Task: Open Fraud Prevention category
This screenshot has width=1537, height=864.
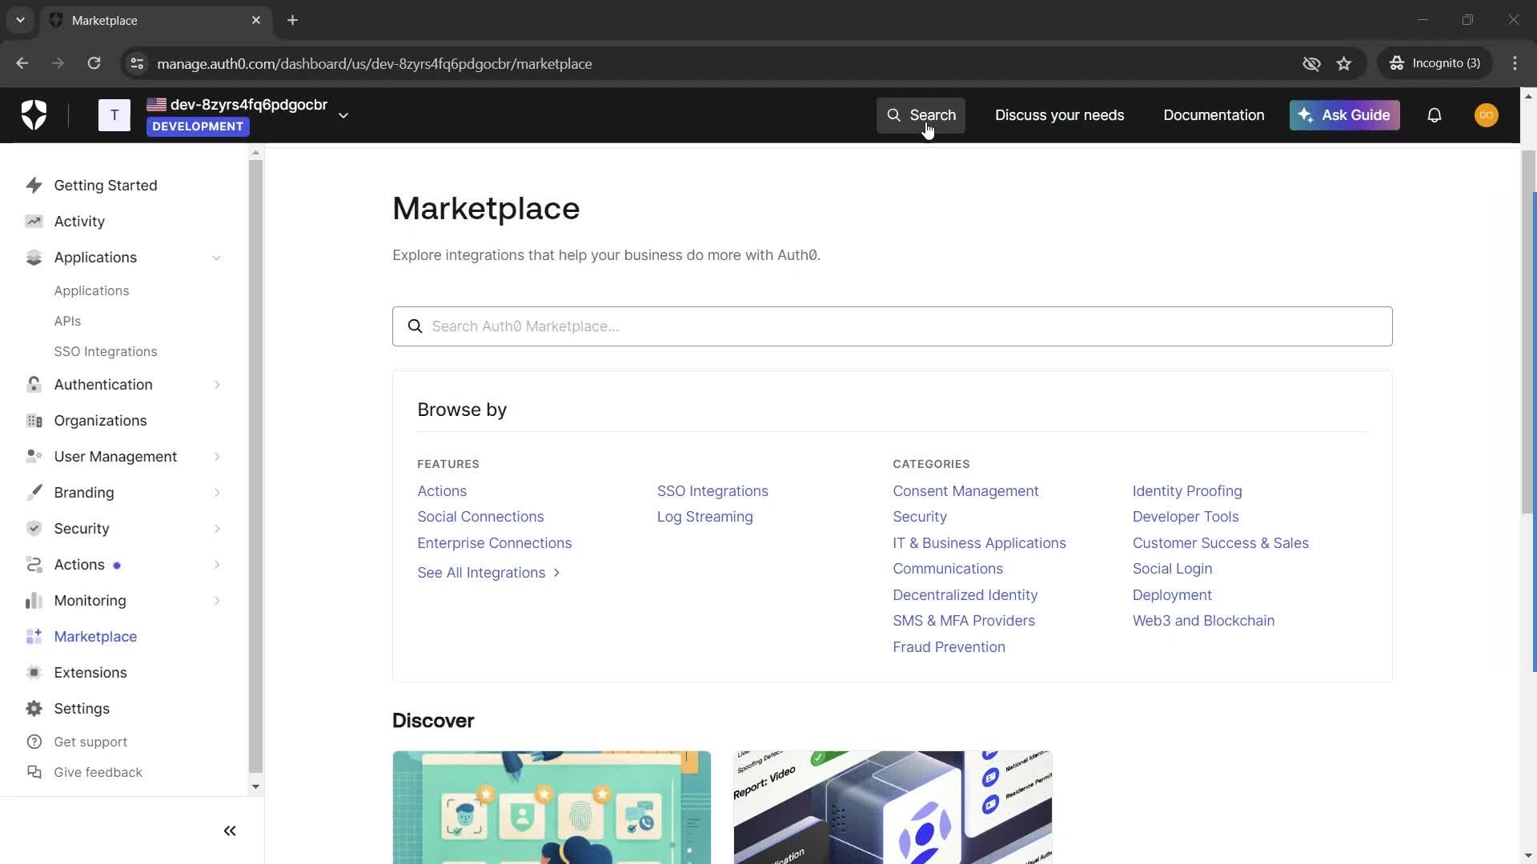Action: [949, 647]
